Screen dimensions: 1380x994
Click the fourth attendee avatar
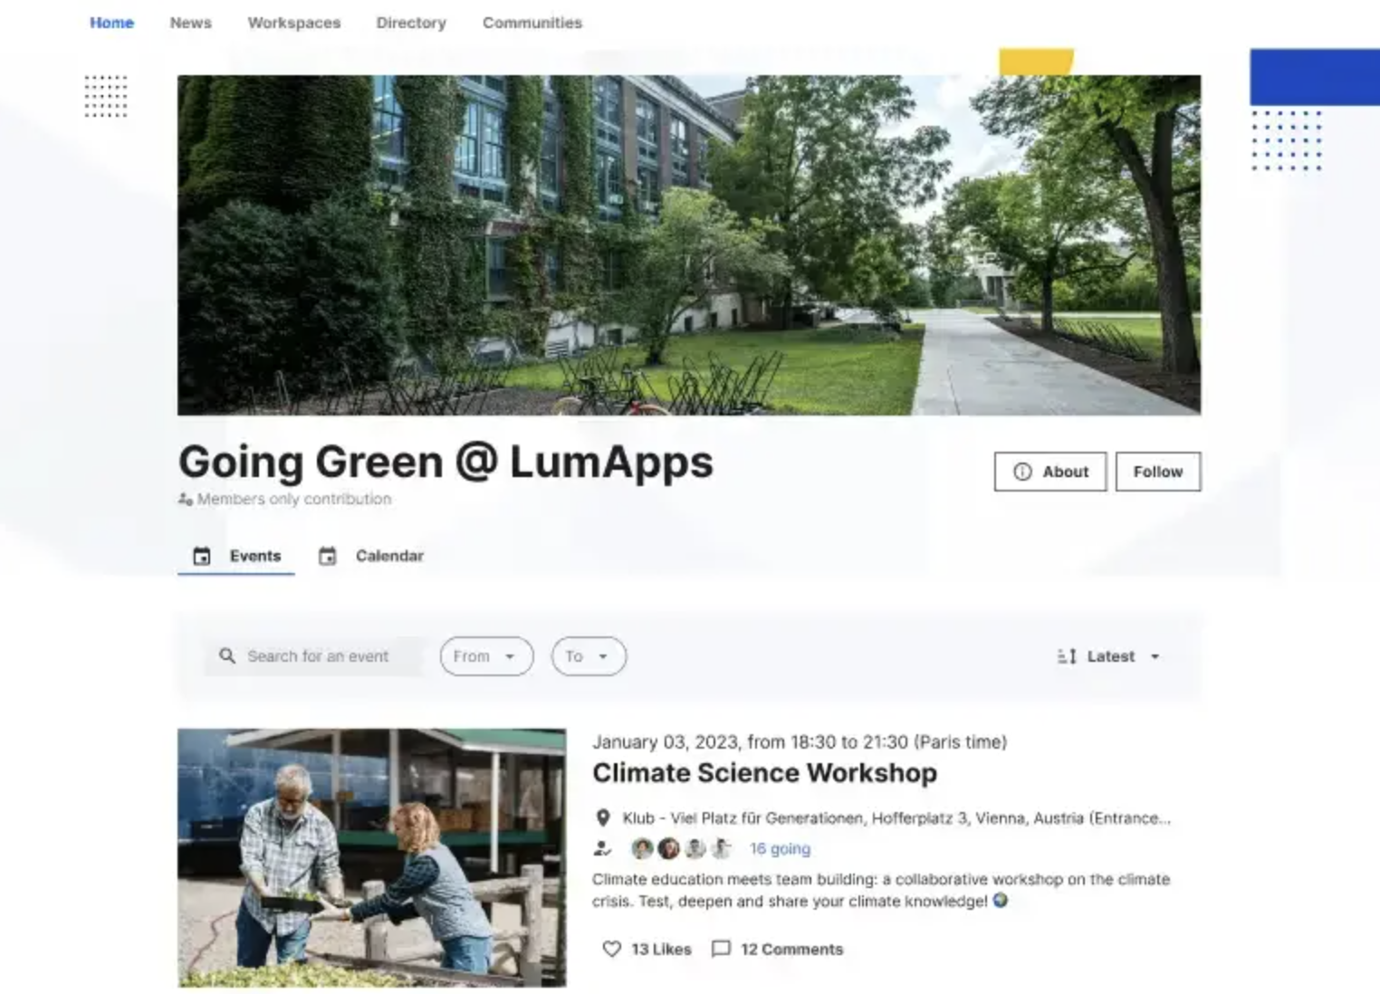(x=722, y=848)
